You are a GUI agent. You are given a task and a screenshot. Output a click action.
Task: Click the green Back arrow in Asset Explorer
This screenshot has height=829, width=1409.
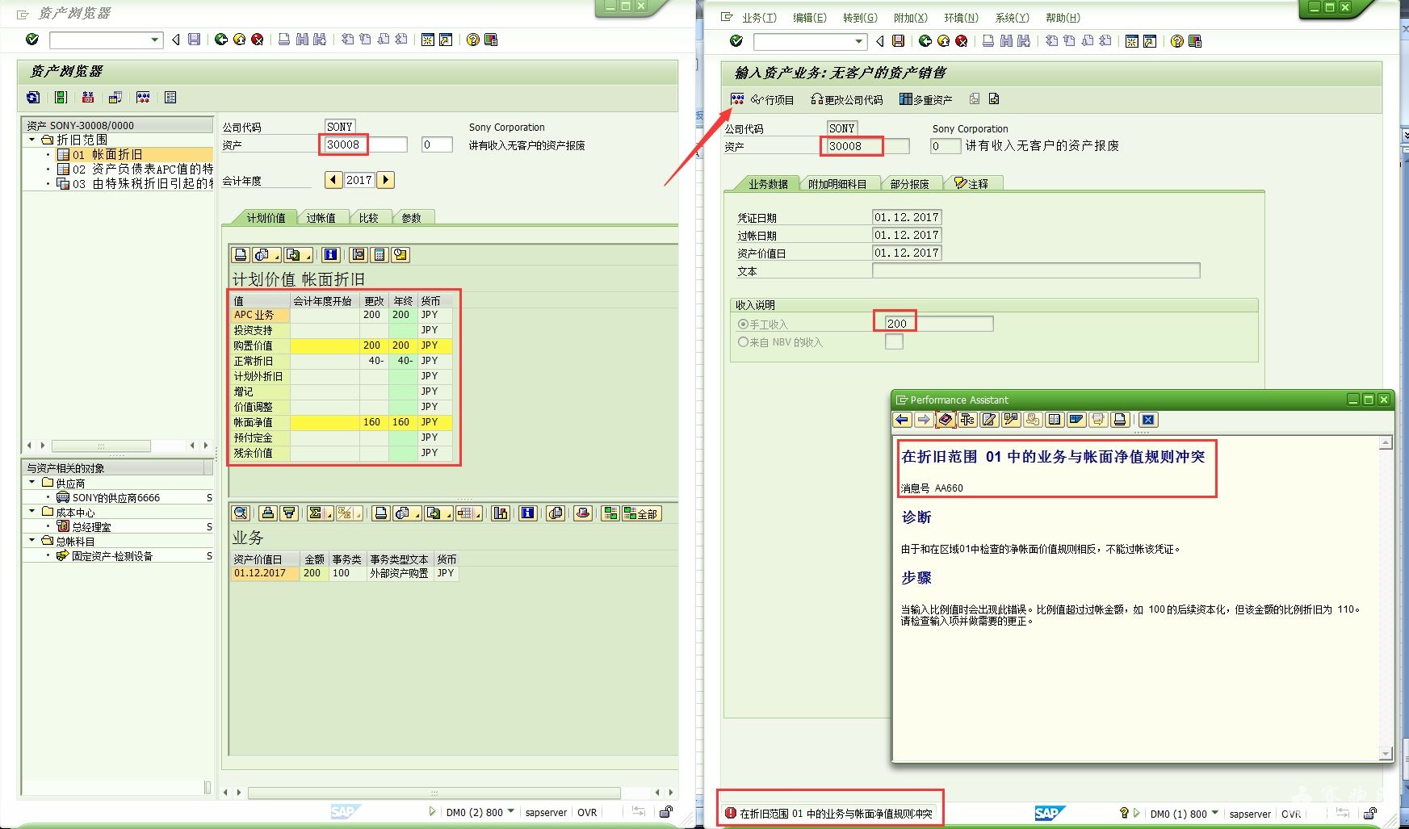(x=220, y=40)
